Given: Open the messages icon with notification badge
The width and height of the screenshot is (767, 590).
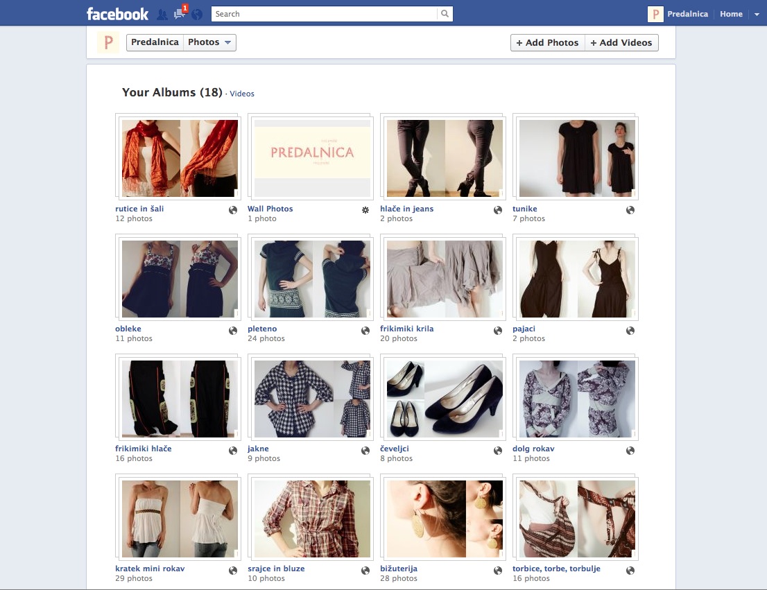Looking at the screenshot, I should pos(180,14).
